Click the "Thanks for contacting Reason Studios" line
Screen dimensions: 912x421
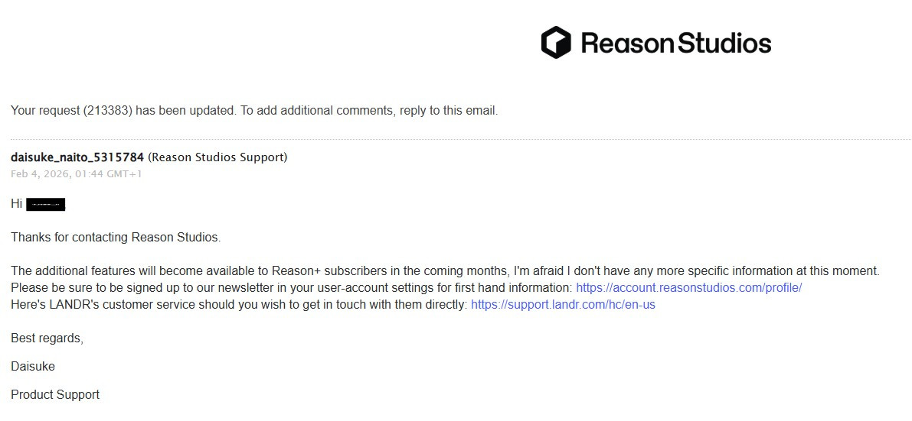point(116,237)
